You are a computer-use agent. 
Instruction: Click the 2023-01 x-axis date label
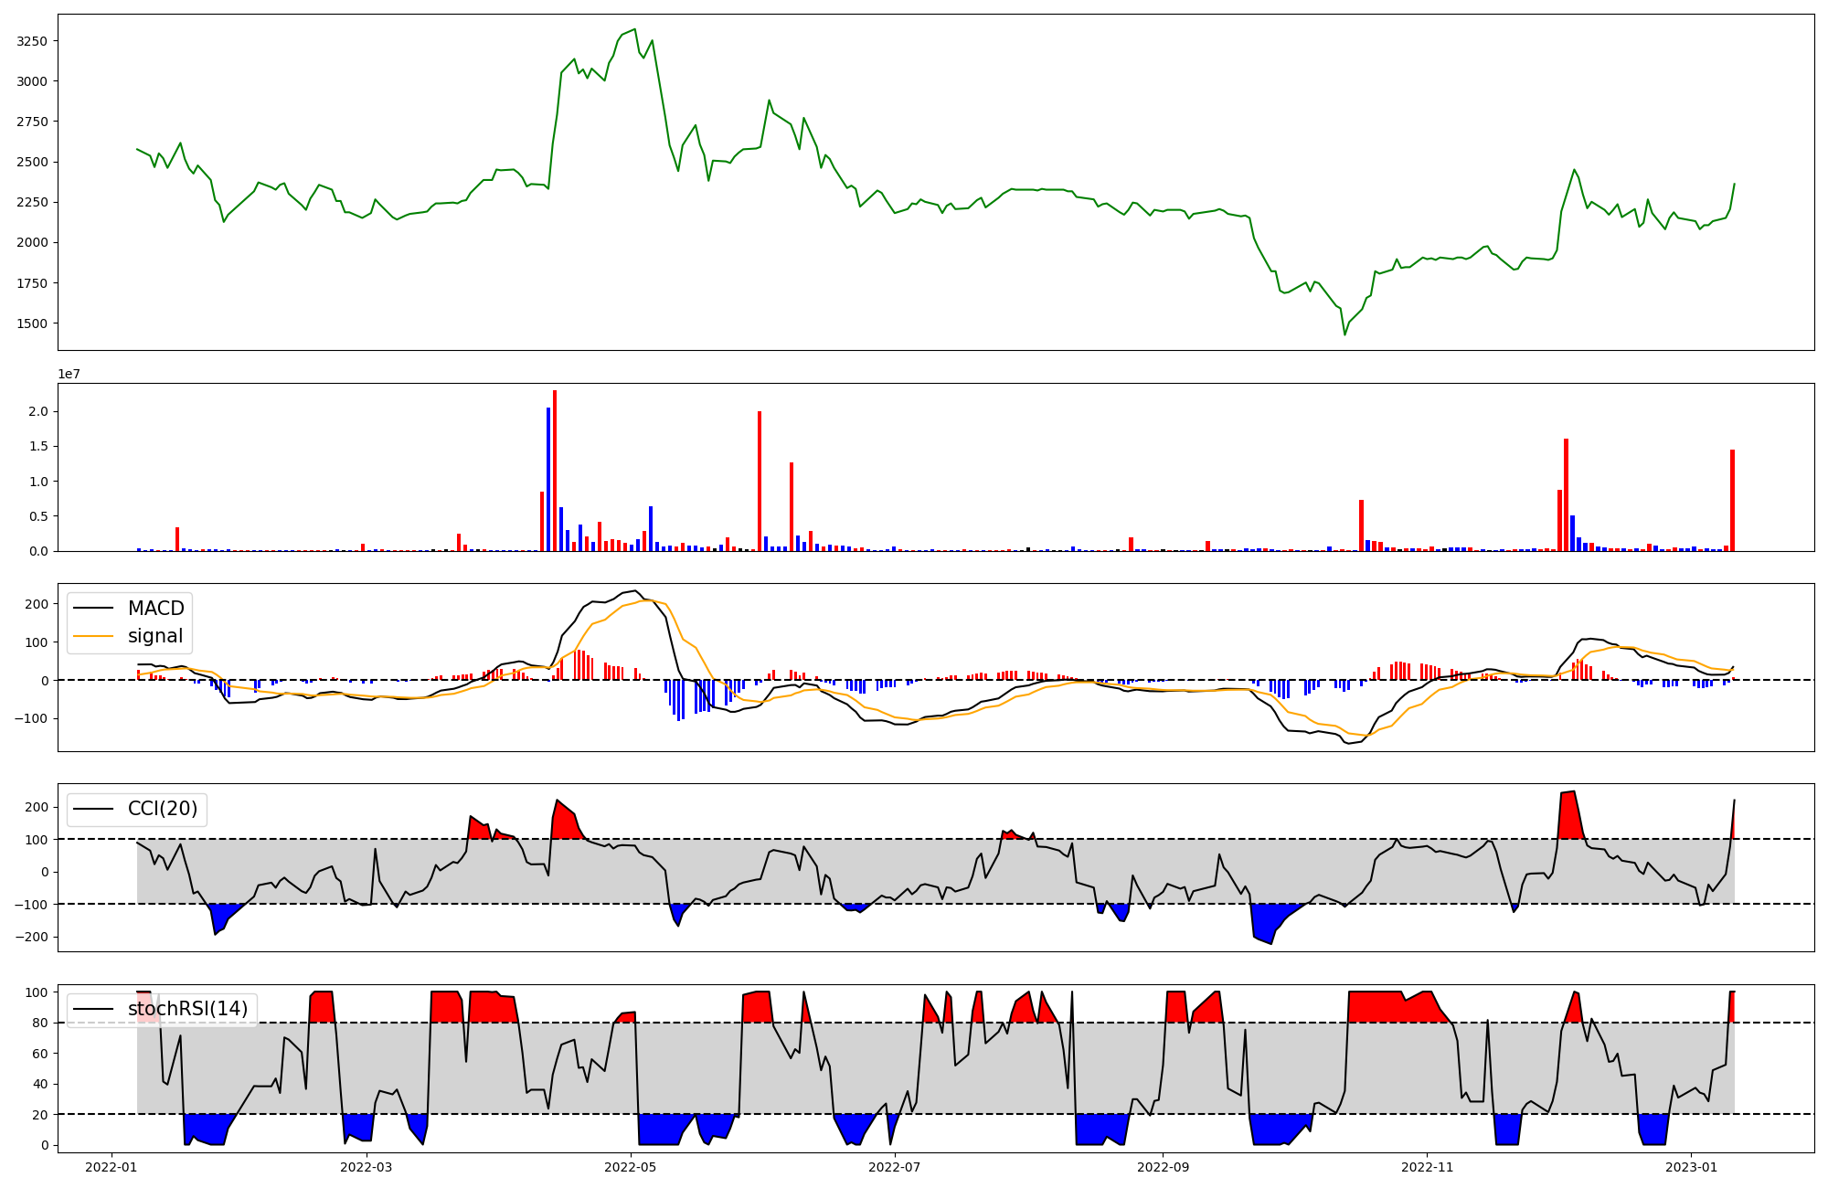pos(1691,1167)
